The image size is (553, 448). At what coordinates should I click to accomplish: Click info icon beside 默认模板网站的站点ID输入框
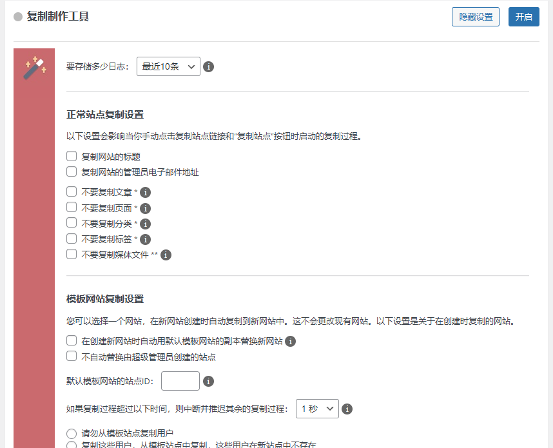[x=208, y=381]
